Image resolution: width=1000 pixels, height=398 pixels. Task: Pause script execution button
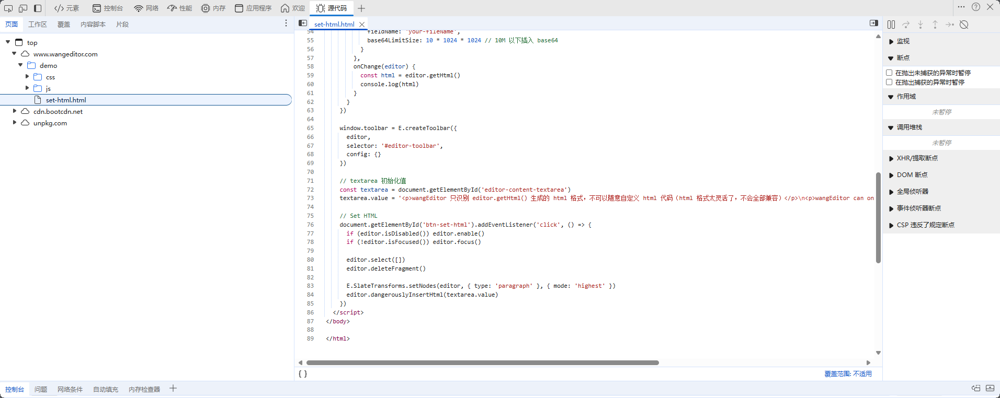(x=891, y=25)
